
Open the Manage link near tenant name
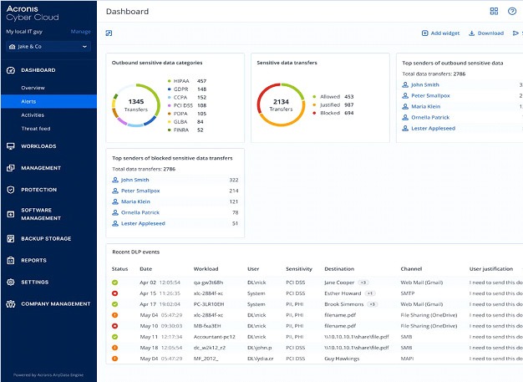click(x=81, y=32)
